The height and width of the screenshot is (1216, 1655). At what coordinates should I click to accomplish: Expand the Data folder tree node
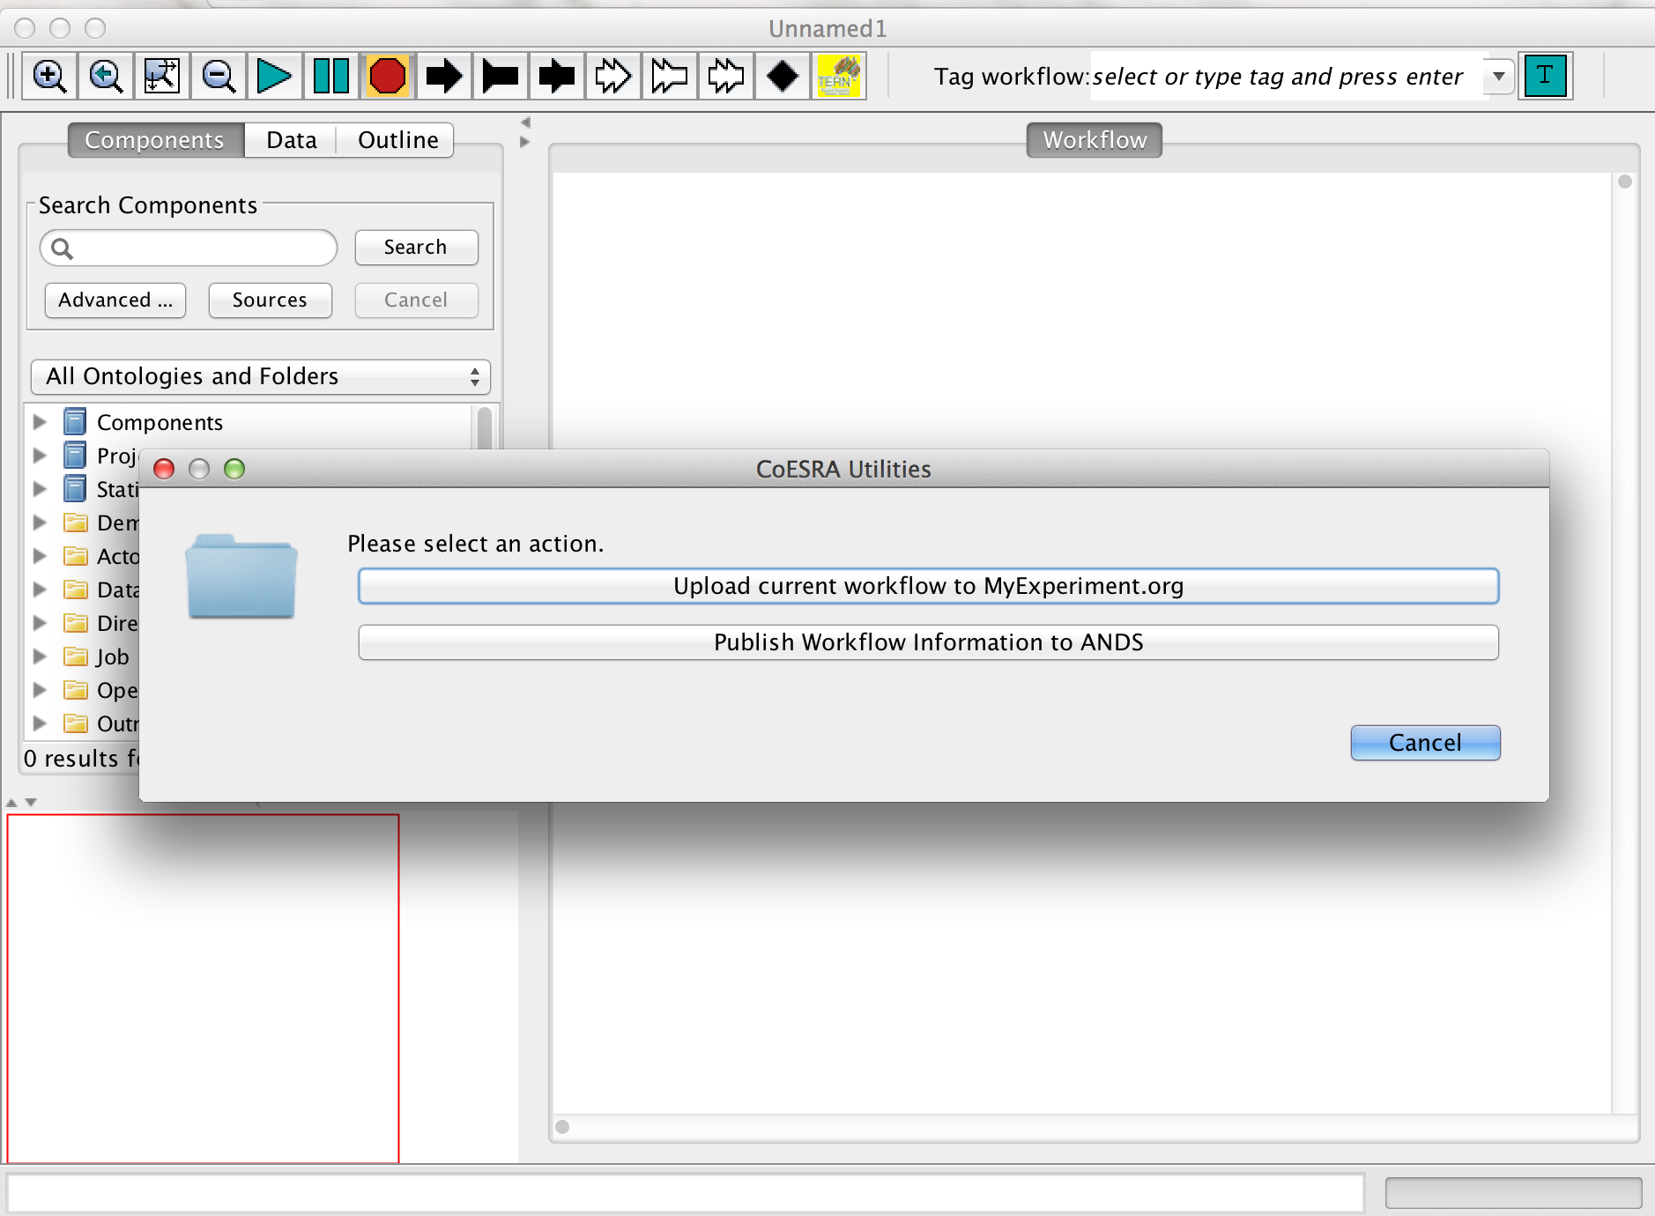coord(40,589)
